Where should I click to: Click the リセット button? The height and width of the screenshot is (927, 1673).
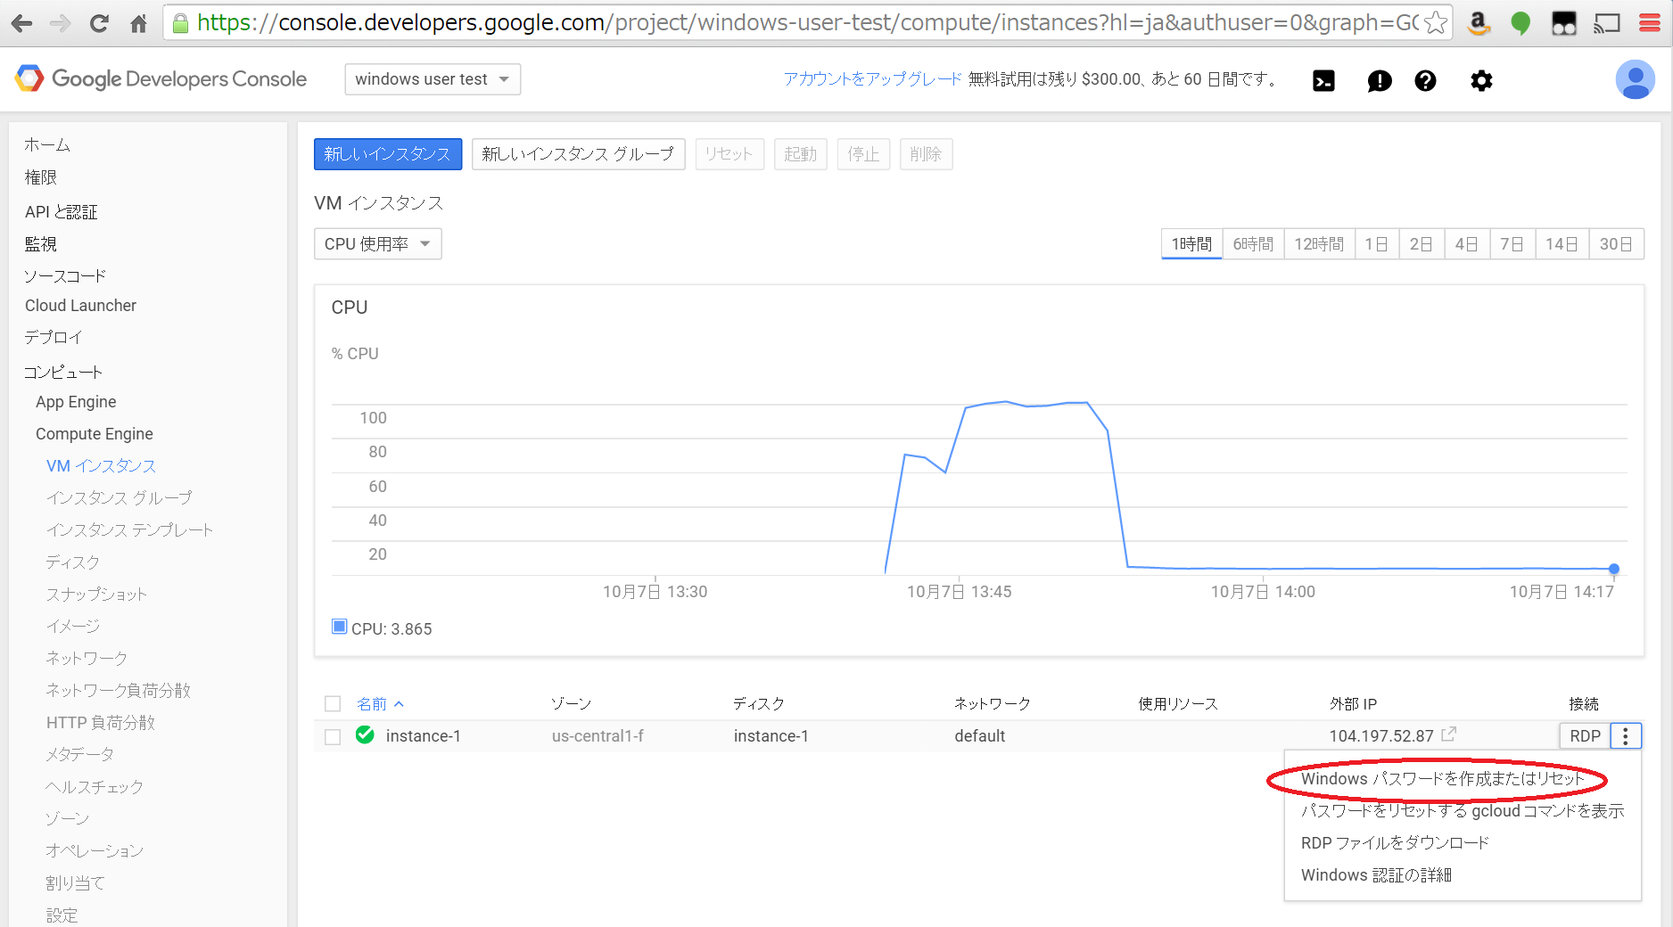pyautogui.click(x=729, y=154)
